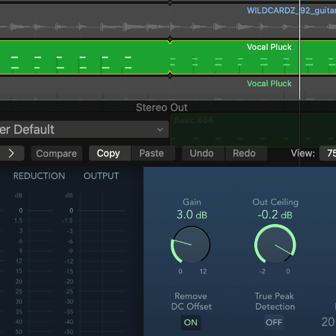Click the Gain knob
336x336 pixels.
(x=191, y=245)
